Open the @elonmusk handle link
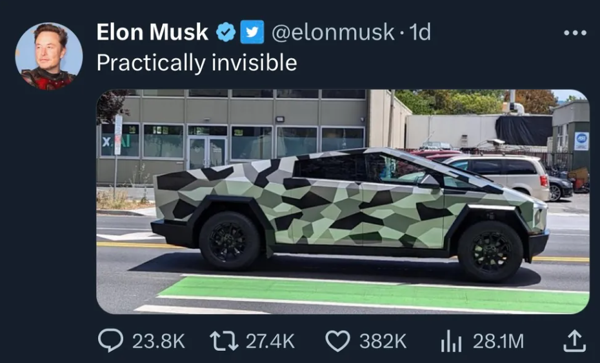Viewport: 600px width, 363px height. point(332,32)
